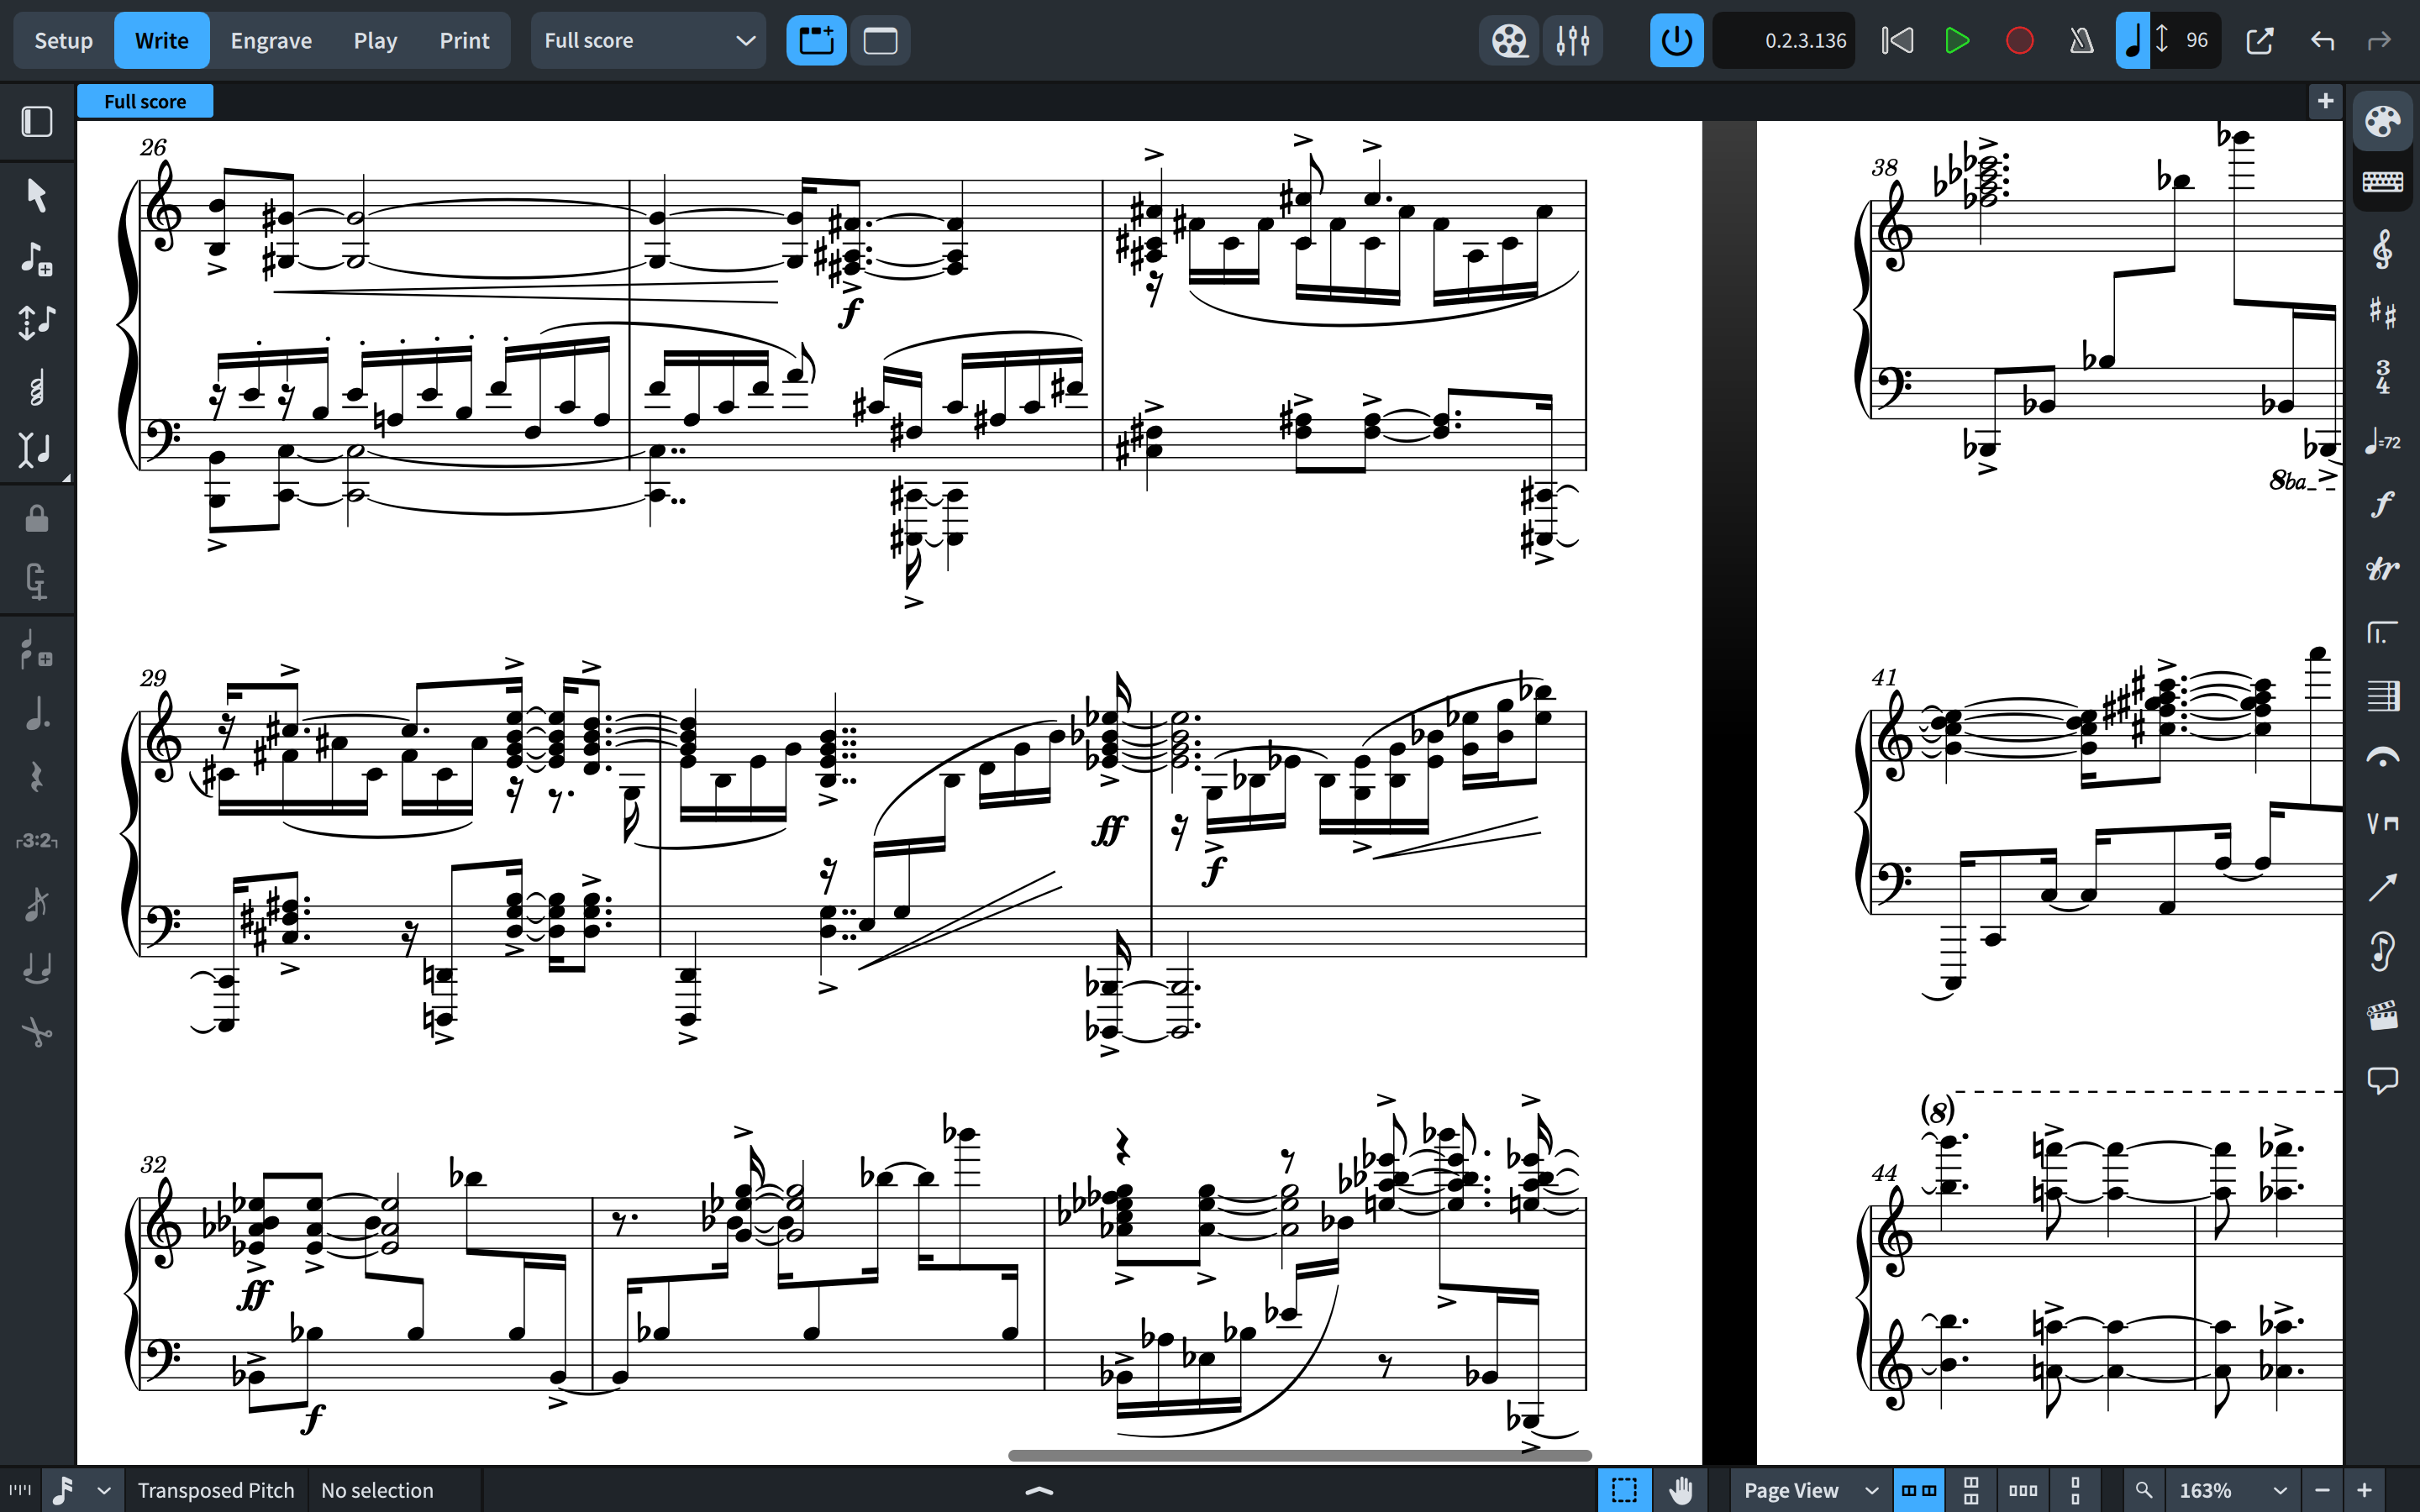Show the keyboard panel
Screen dimensions: 2420x1512
click(2382, 182)
